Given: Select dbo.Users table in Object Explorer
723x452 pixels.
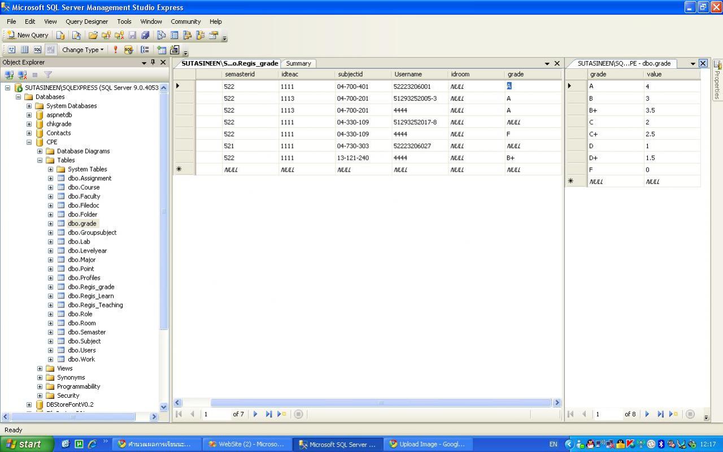Looking at the screenshot, I should pos(81,350).
